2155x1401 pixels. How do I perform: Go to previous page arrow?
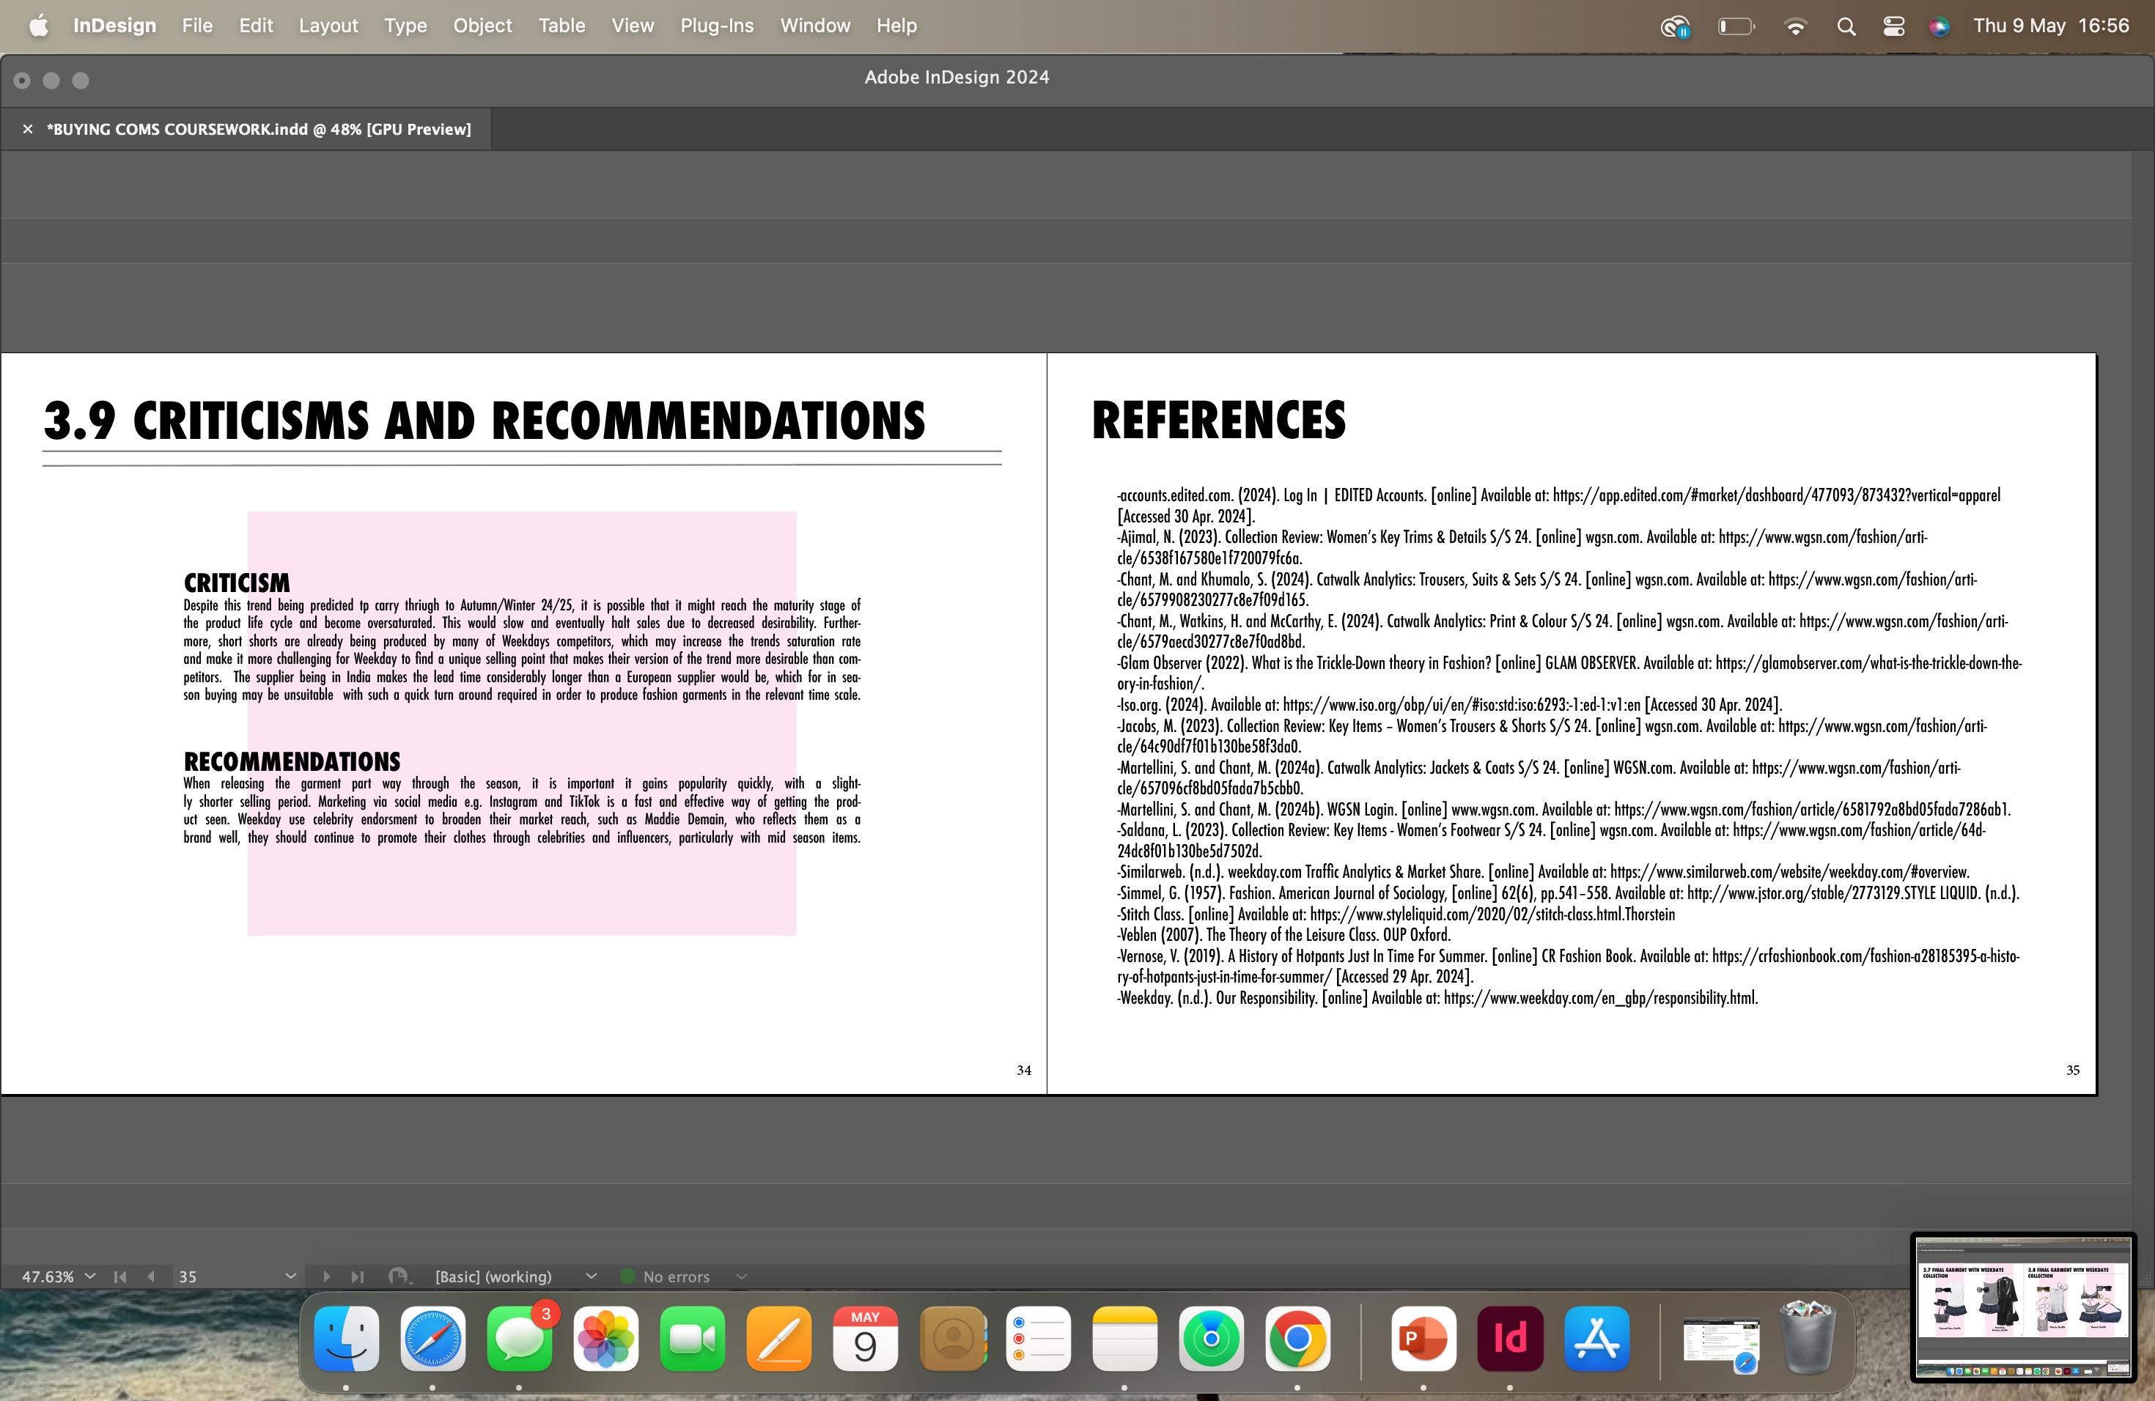[151, 1276]
